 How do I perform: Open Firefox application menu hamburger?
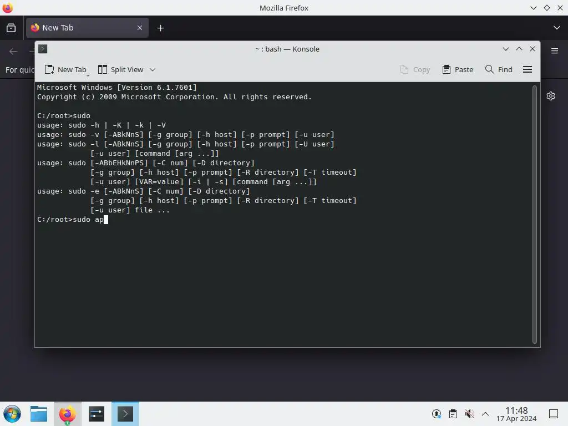tap(555, 51)
